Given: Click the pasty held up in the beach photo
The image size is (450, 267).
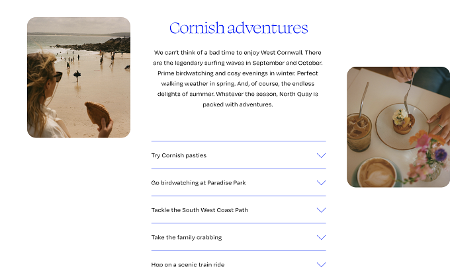Looking at the screenshot, I should (97, 114).
